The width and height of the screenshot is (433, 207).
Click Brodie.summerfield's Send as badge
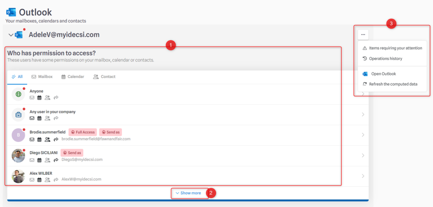(x=110, y=132)
